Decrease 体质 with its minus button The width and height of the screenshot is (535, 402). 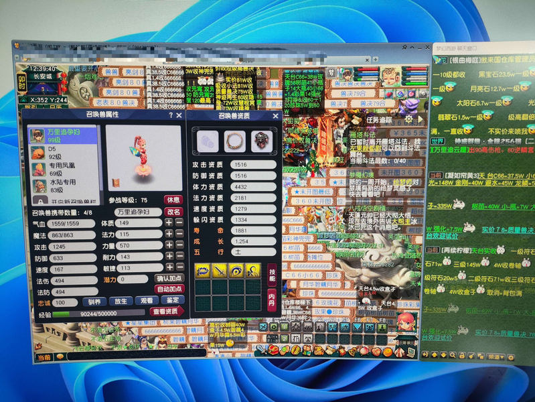tap(180, 222)
